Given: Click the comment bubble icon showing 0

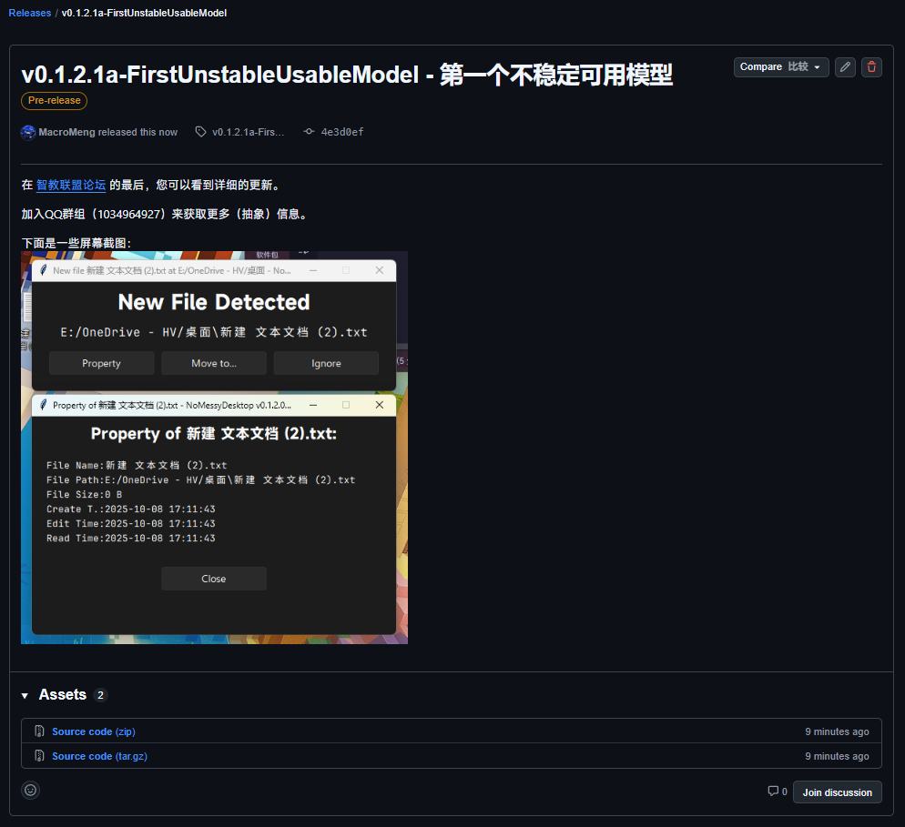Looking at the screenshot, I should tap(773, 792).
